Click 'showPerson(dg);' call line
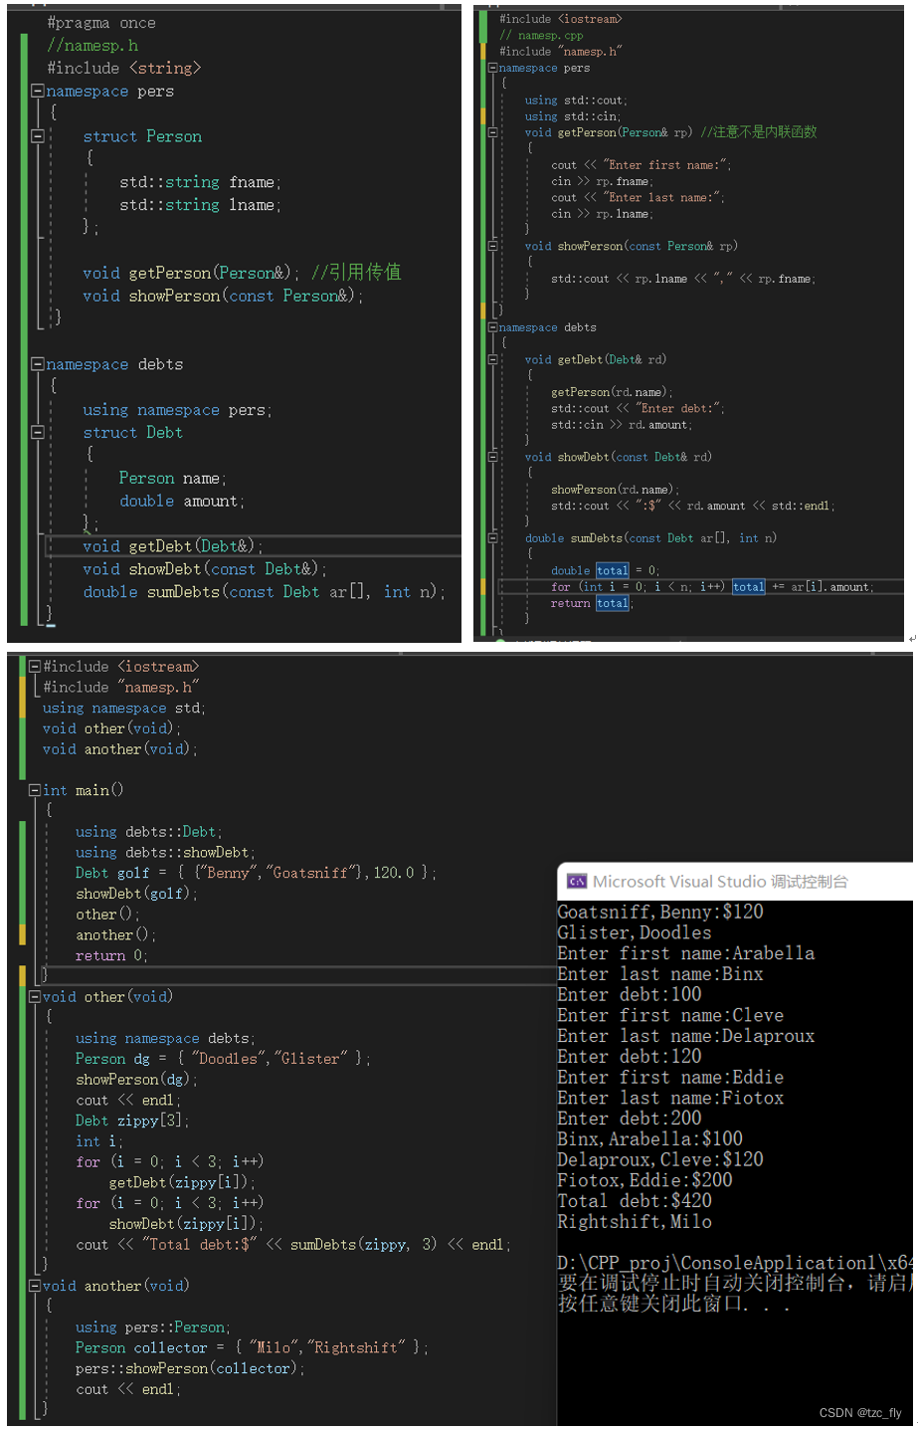 (x=137, y=1080)
